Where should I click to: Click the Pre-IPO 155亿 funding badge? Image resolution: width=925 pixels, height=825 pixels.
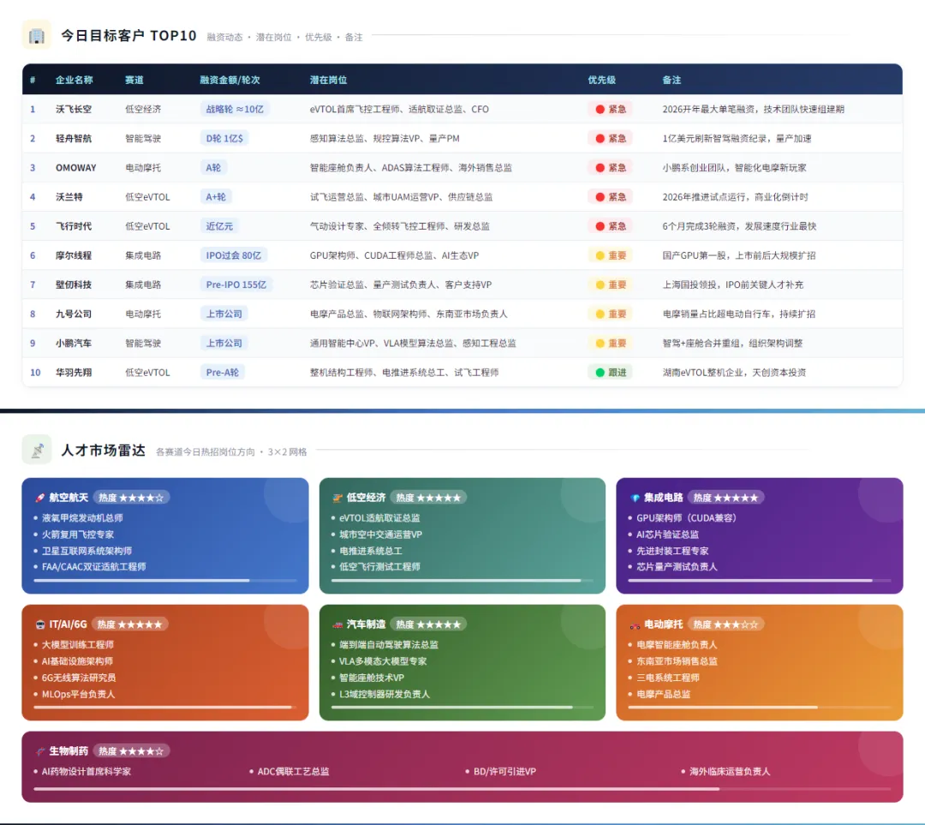click(236, 285)
